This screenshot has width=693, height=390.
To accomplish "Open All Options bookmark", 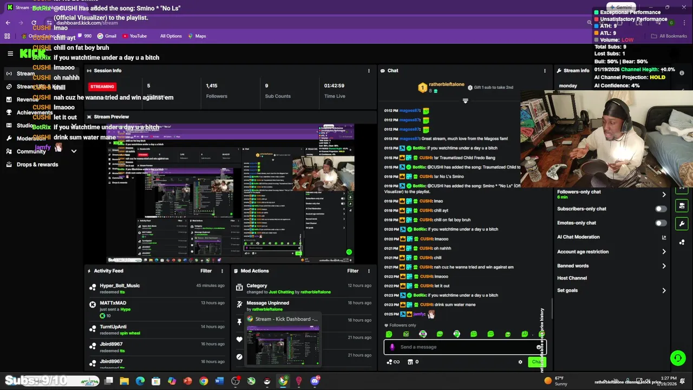I will [x=171, y=36].
